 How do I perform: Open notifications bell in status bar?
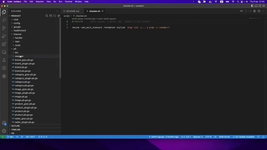(x=263, y=137)
